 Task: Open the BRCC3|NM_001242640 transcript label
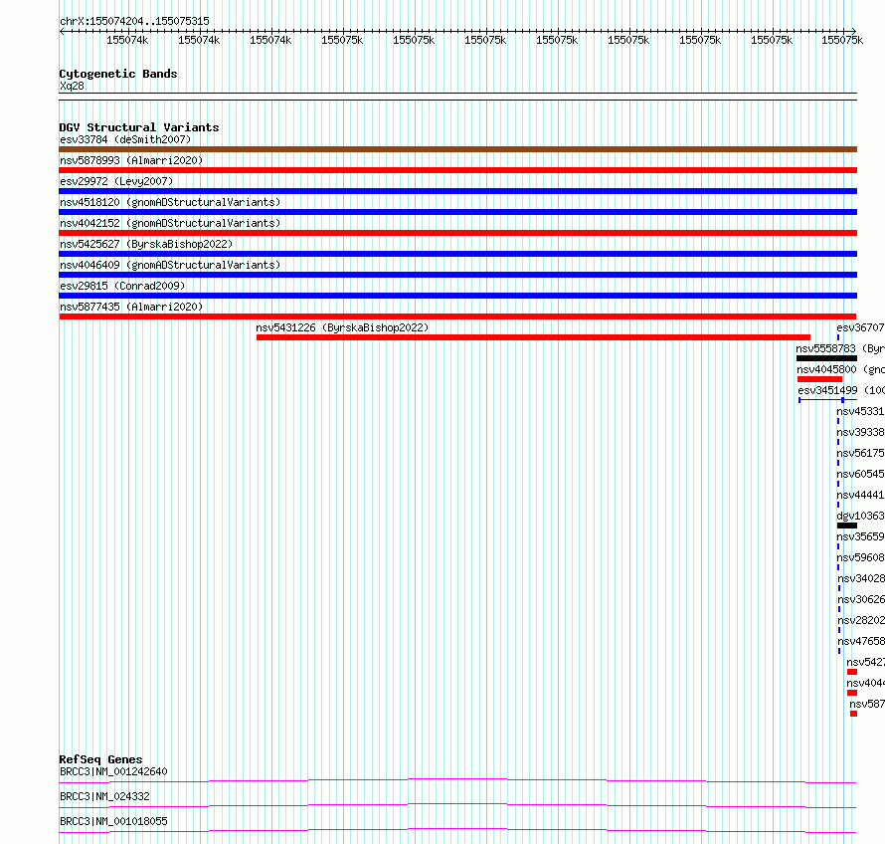coord(113,771)
